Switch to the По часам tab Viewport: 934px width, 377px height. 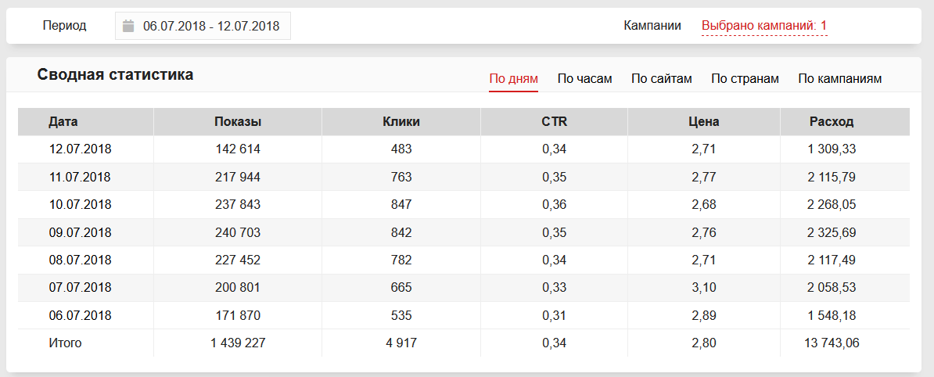(584, 79)
